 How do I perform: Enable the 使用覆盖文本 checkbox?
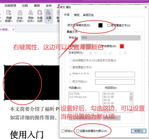coord(109,25)
